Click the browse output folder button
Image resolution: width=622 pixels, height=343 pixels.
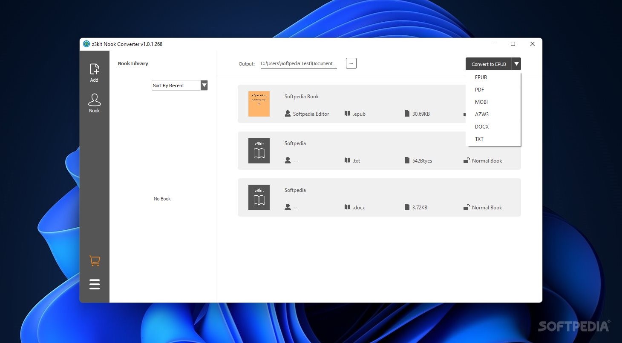[351, 63]
